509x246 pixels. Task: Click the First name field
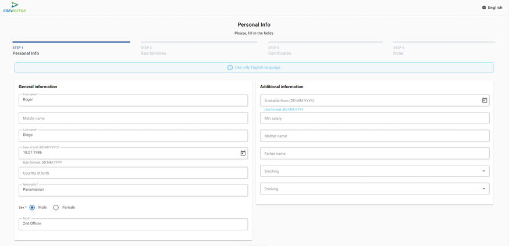pyautogui.click(x=133, y=100)
